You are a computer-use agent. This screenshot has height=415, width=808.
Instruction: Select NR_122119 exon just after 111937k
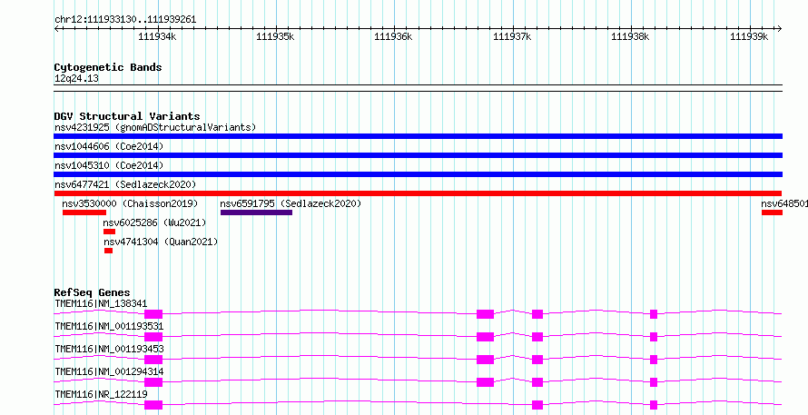point(537,405)
